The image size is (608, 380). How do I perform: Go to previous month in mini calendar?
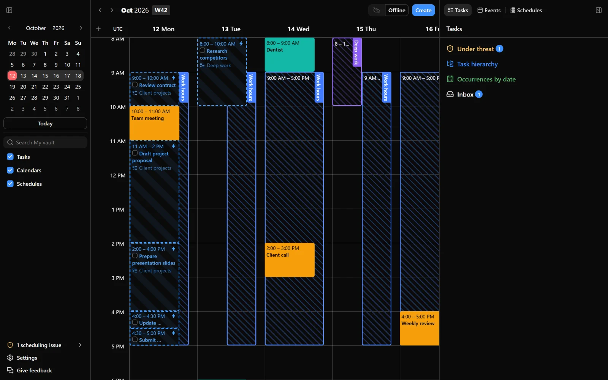[9, 28]
